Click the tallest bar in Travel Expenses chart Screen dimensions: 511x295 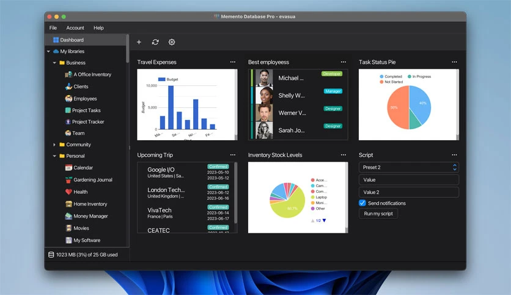171,107
